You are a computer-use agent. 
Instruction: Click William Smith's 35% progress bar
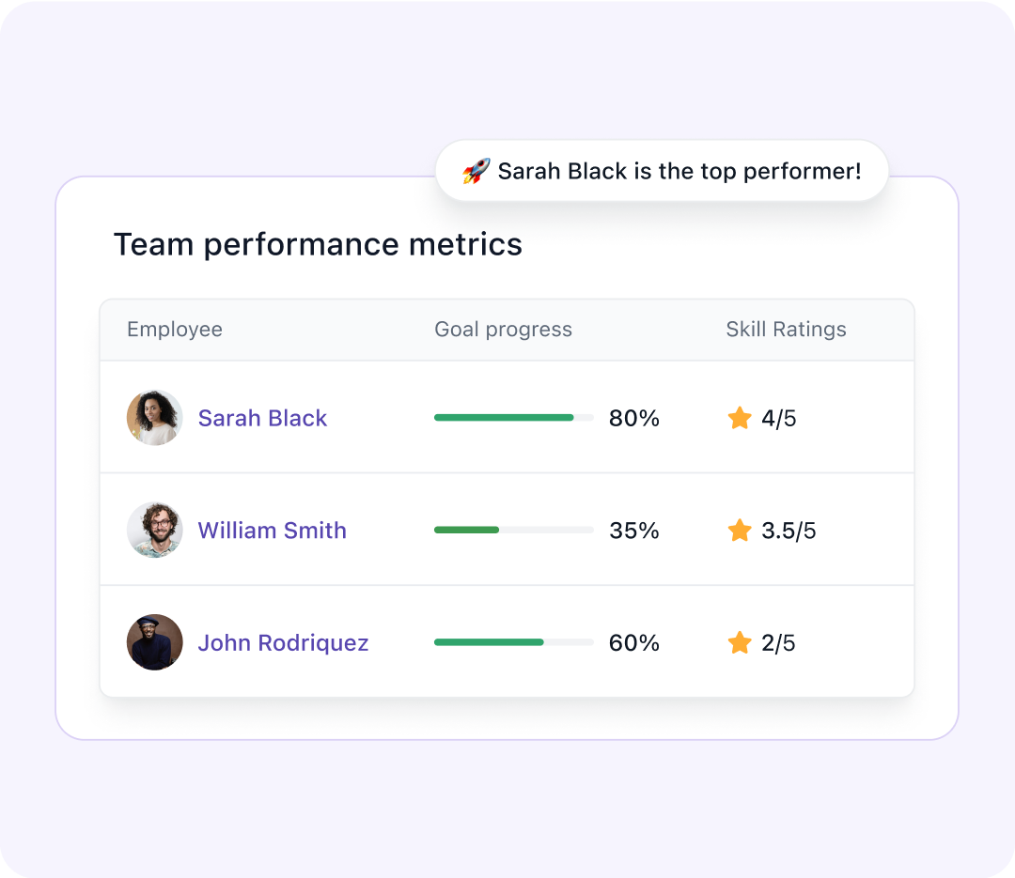pos(513,531)
